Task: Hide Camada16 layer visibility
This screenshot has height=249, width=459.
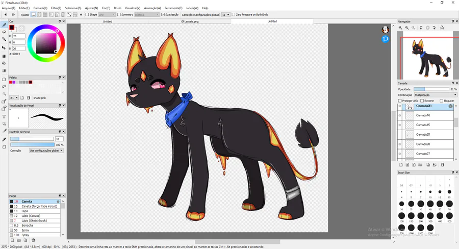Action: click(x=399, y=115)
